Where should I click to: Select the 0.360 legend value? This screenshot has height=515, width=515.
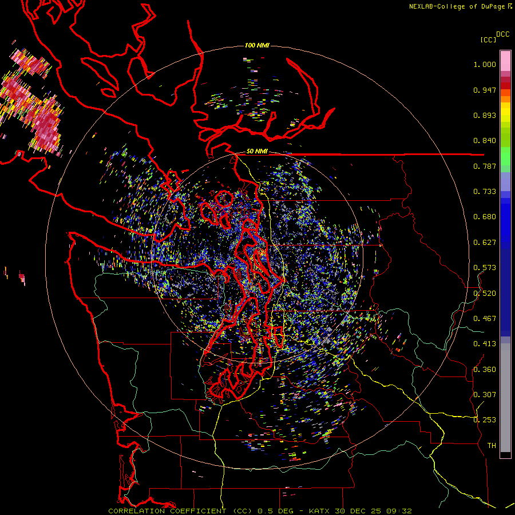click(485, 370)
